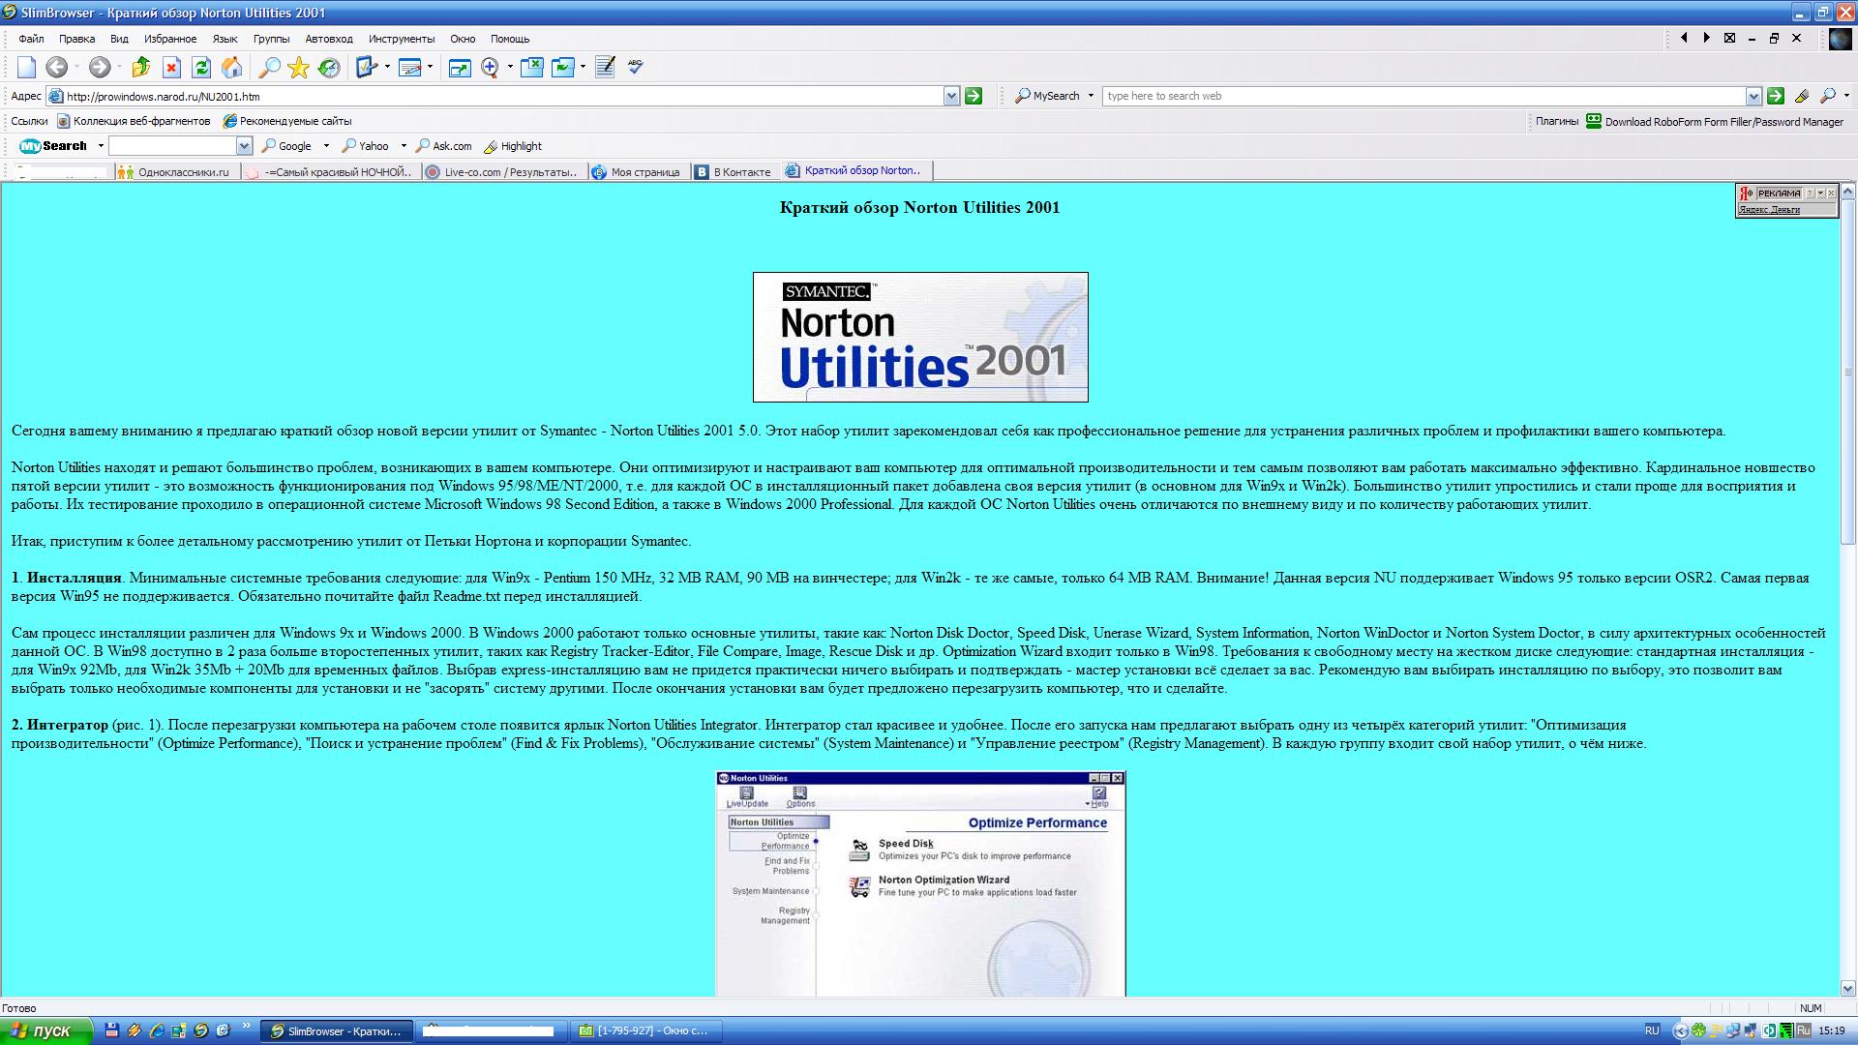This screenshot has height=1045, width=1858.
Task: Expand the Google search options arrow
Action: click(x=326, y=146)
